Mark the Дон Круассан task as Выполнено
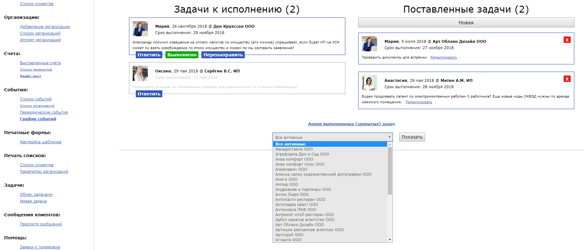This screenshot has width=588, height=250. click(x=182, y=55)
